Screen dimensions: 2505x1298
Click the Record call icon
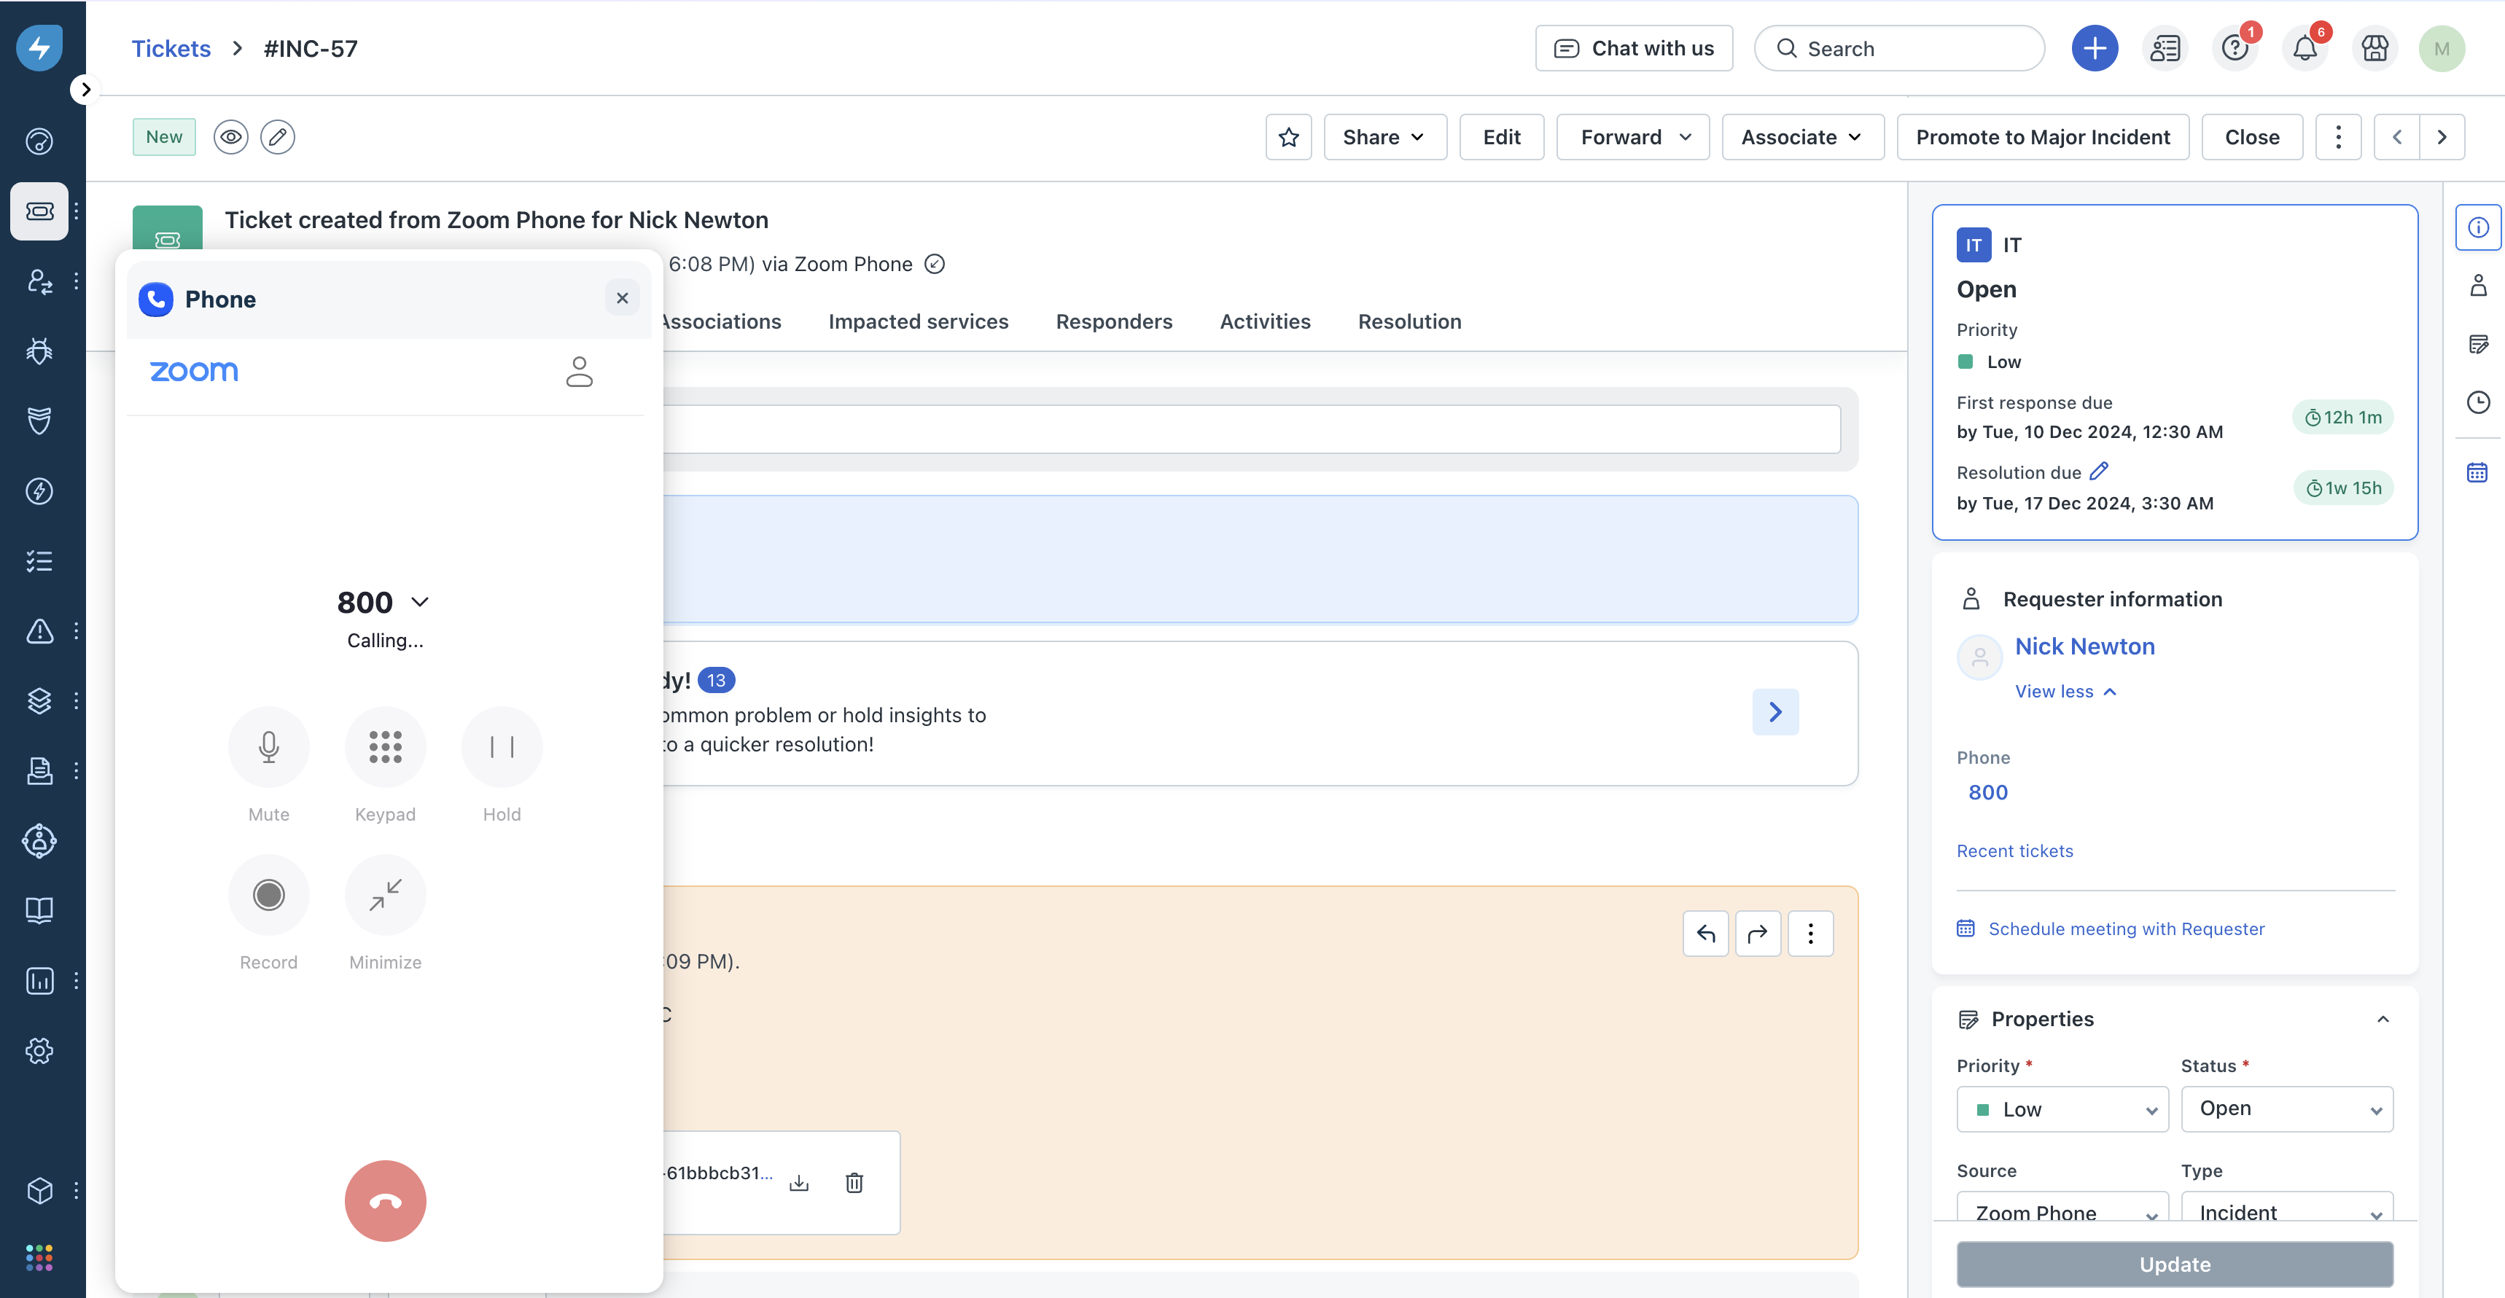(x=268, y=894)
